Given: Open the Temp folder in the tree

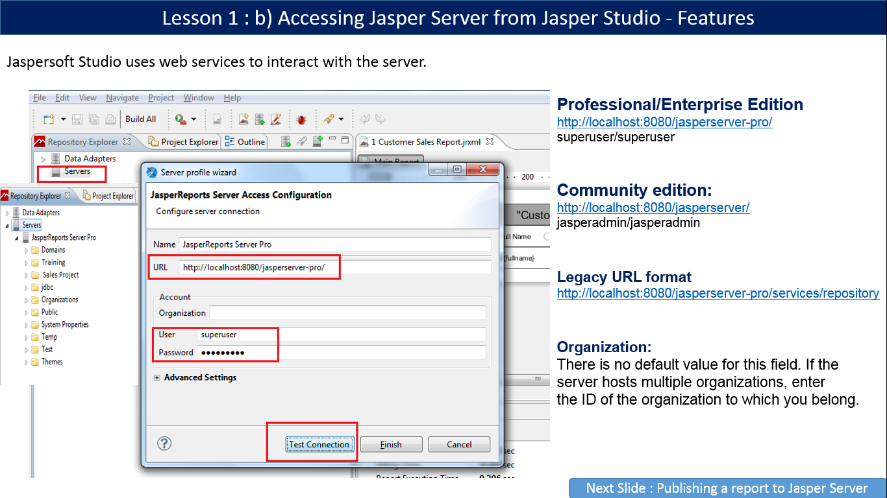Looking at the screenshot, I should click(x=49, y=337).
